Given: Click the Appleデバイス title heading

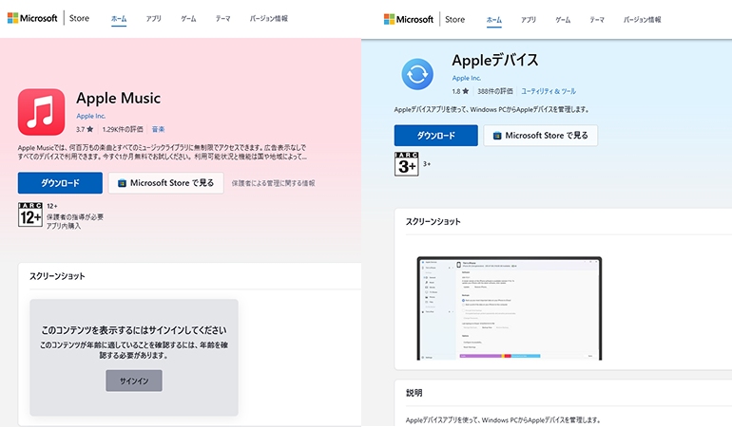Looking at the screenshot, I should tap(495, 60).
